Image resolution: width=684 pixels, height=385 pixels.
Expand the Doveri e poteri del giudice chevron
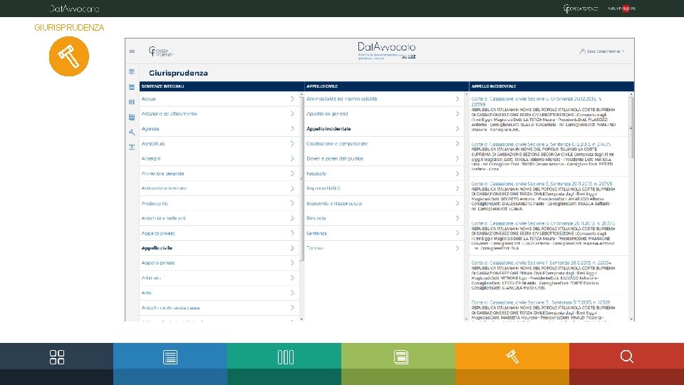point(457,158)
